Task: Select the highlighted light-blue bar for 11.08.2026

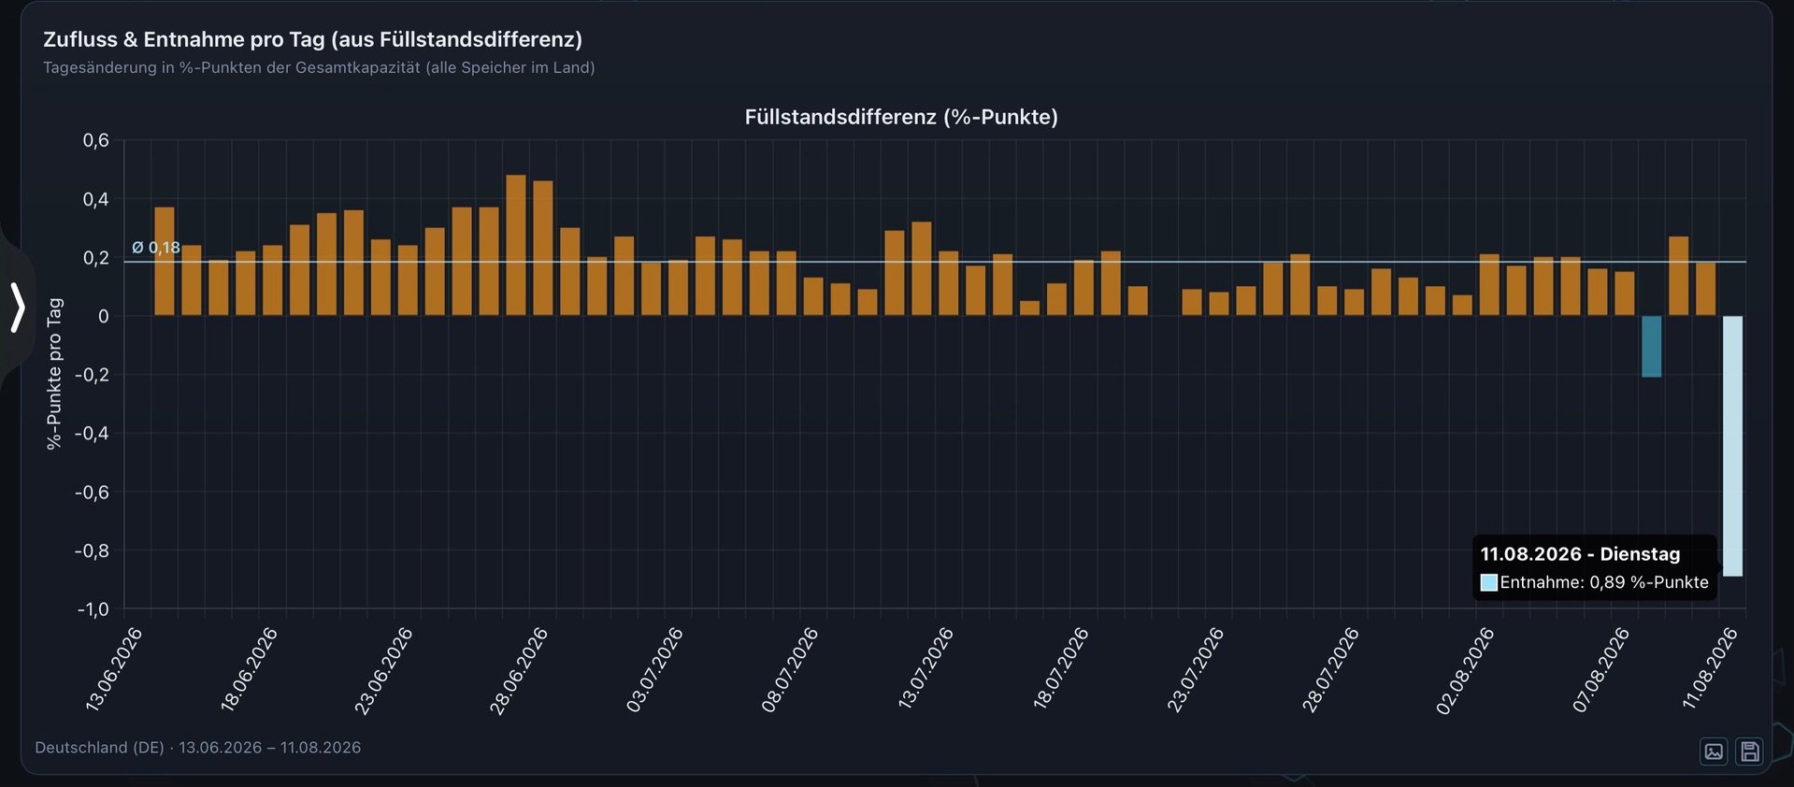Action: click(1732, 446)
